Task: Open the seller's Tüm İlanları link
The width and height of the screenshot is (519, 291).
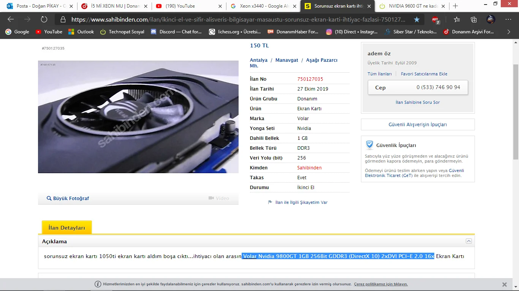Action: (380, 74)
